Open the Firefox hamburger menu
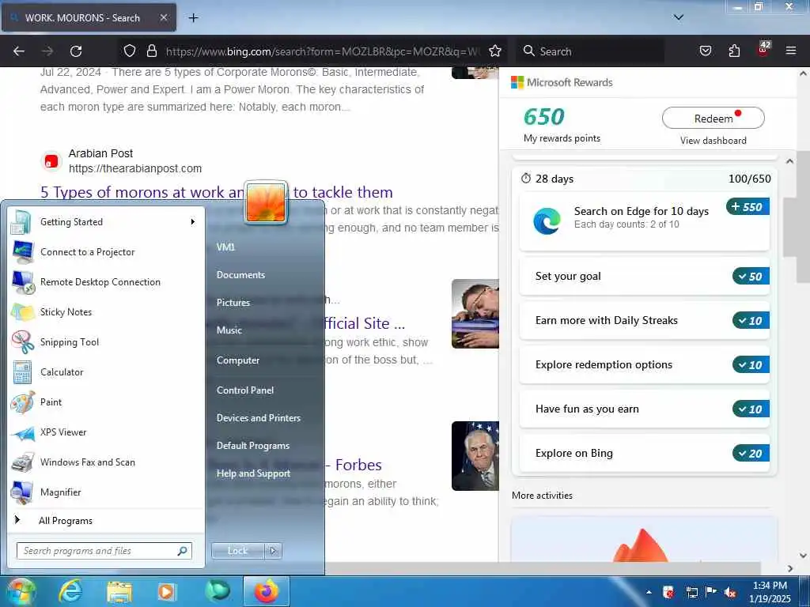The width and height of the screenshot is (810, 607). point(790,51)
